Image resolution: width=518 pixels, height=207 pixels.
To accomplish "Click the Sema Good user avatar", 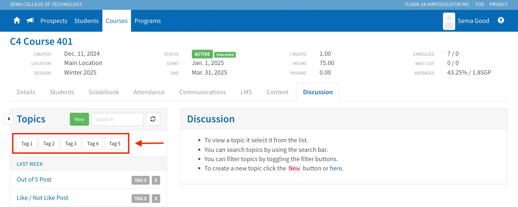I will [449, 21].
